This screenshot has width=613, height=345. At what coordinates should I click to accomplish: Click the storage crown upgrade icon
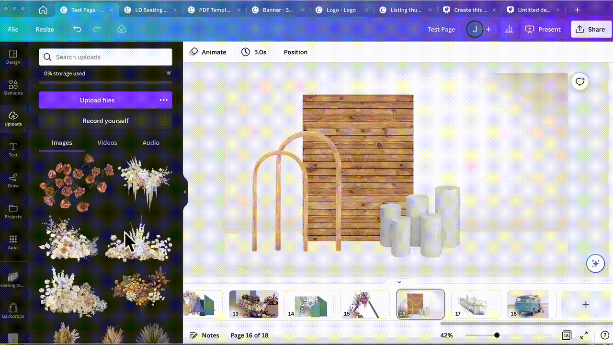pos(169,73)
